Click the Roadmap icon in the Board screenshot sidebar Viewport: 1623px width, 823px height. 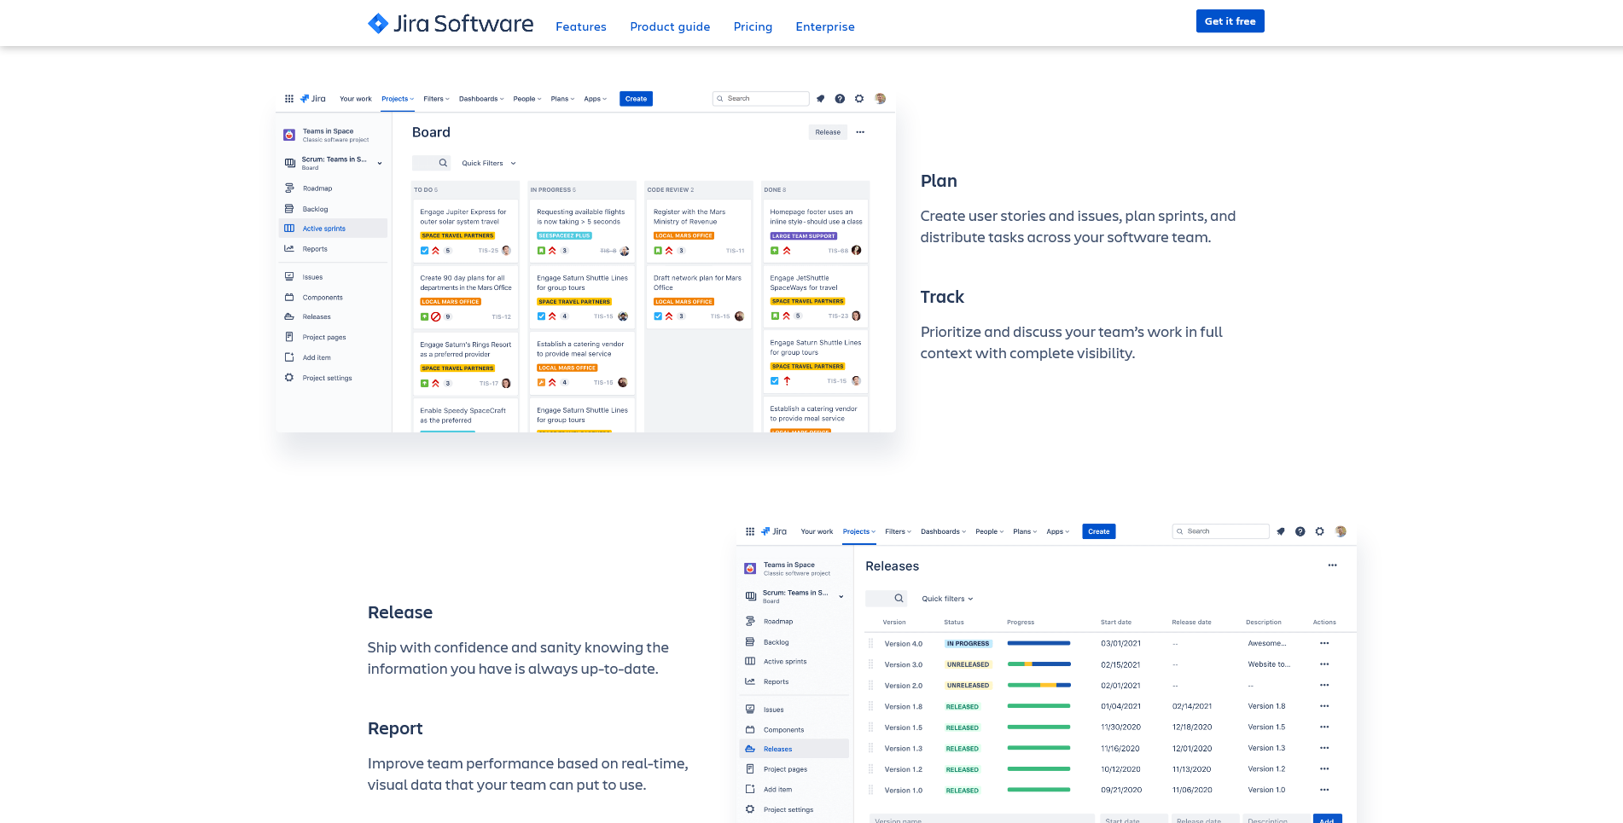coord(289,188)
